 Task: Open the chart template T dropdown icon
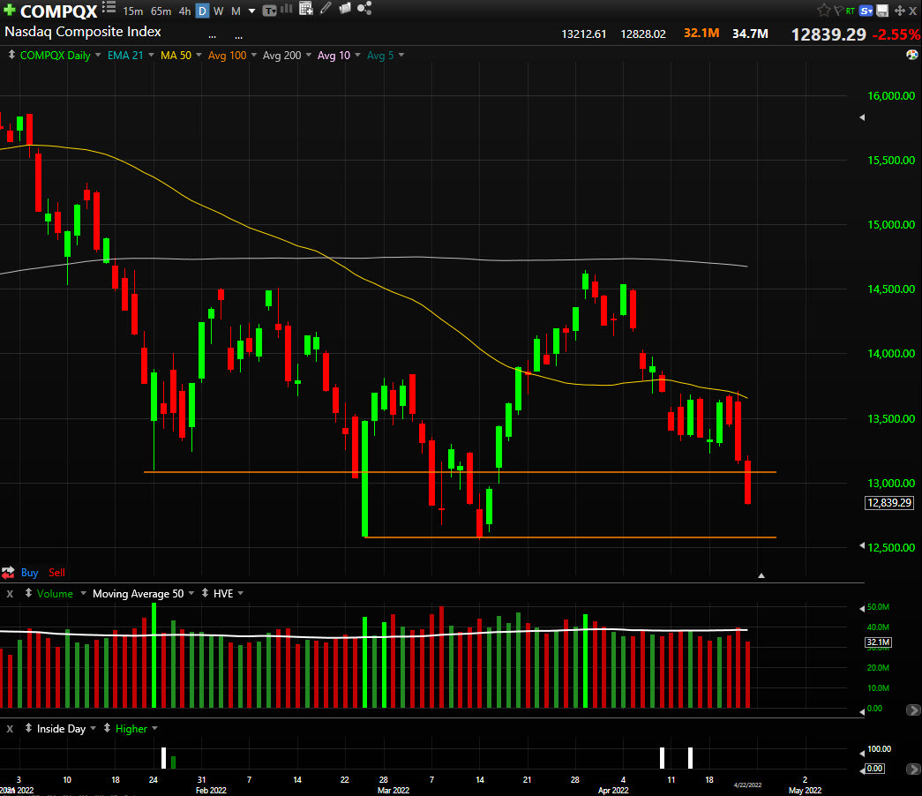pos(269,10)
